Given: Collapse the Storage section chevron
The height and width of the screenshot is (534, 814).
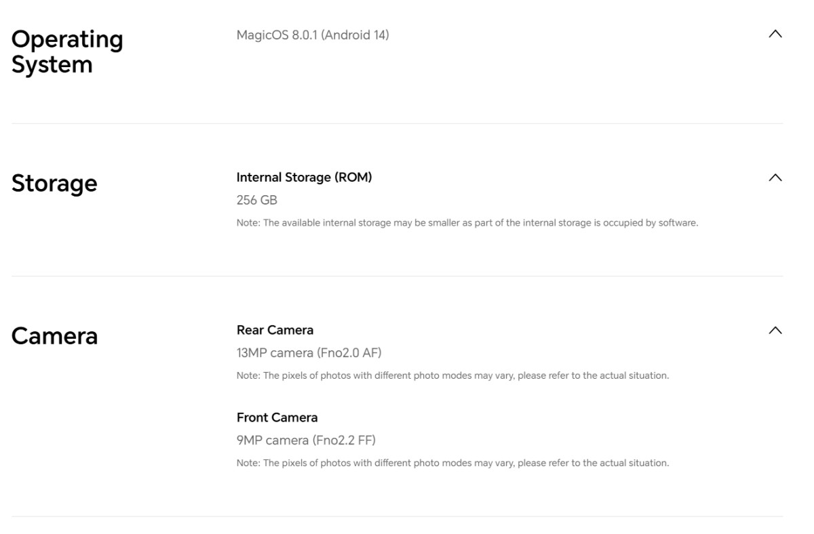Looking at the screenshot, I should (776, 178).
